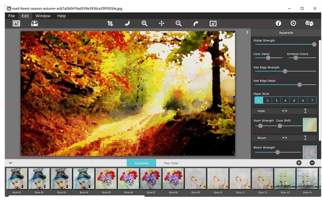Flip Bloom texture horizontally
Viewport: 322px width, 200px height.
[x=285, y=138]
